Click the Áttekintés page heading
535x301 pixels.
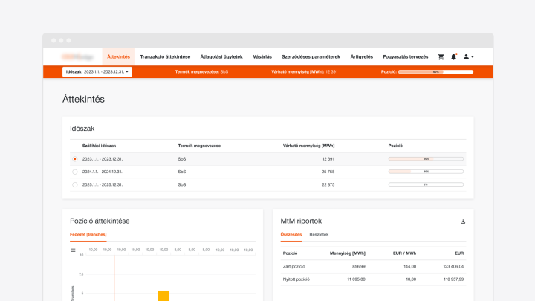pos(83,100)
